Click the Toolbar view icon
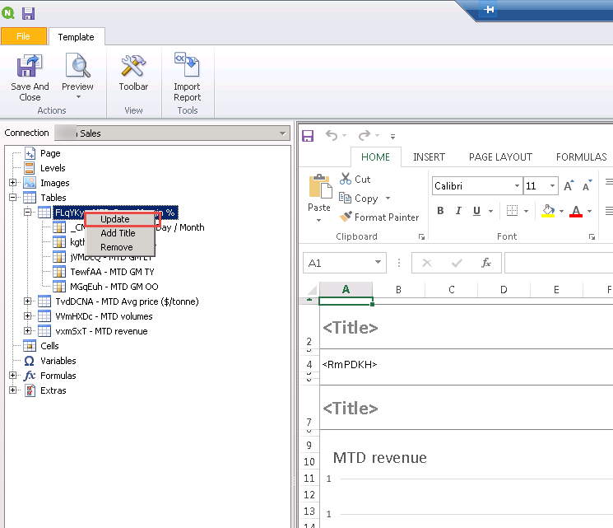Image resolution: width=613 pixels, height=528 pixels. (x=133, y=66)
